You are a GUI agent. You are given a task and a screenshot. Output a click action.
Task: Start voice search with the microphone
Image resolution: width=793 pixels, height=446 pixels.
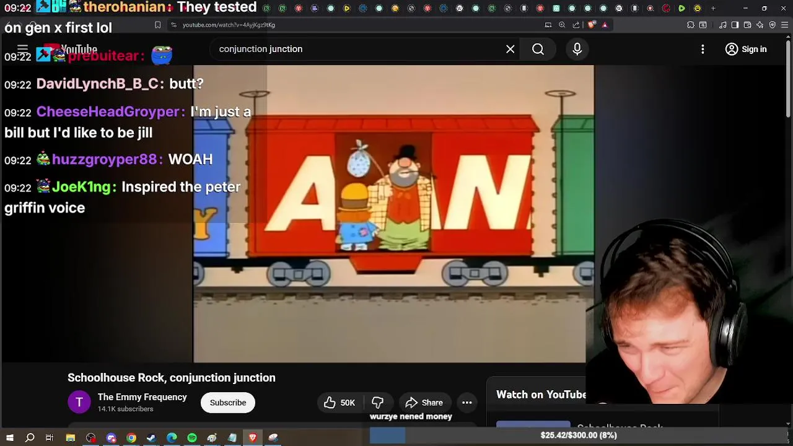577,49
